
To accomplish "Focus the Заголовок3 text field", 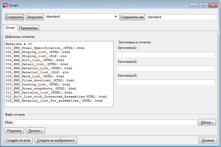I will 166,82.
